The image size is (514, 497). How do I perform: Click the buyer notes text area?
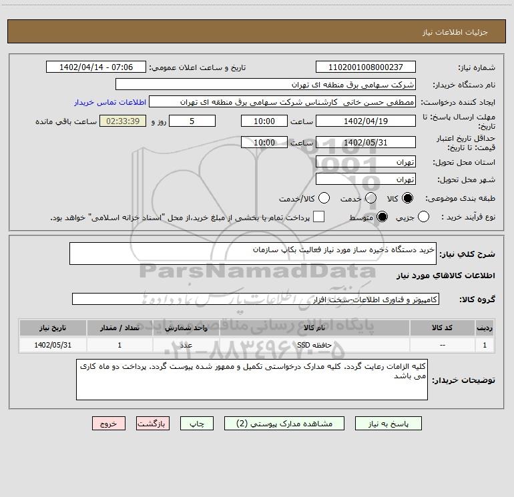252,380
